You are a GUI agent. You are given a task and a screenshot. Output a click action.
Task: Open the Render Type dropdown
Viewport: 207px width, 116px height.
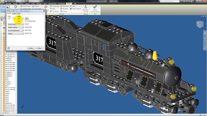(16, 34)
